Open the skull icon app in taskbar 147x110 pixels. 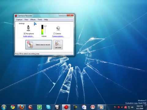pyautogui.click(x=57, y=107)
